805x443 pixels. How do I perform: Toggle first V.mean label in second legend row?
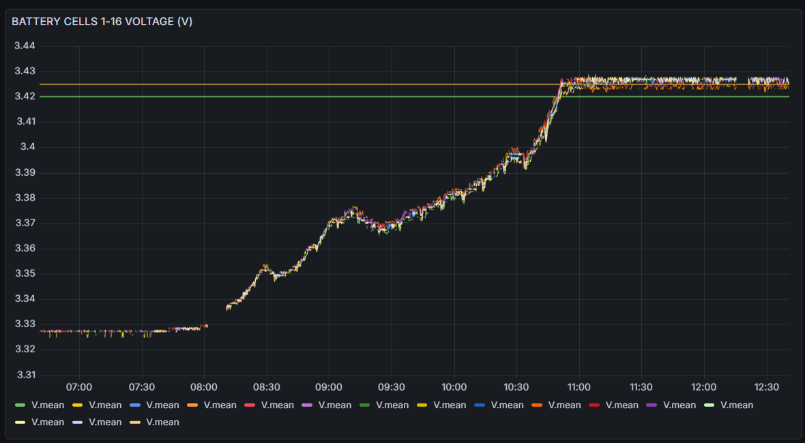point(48,423)
